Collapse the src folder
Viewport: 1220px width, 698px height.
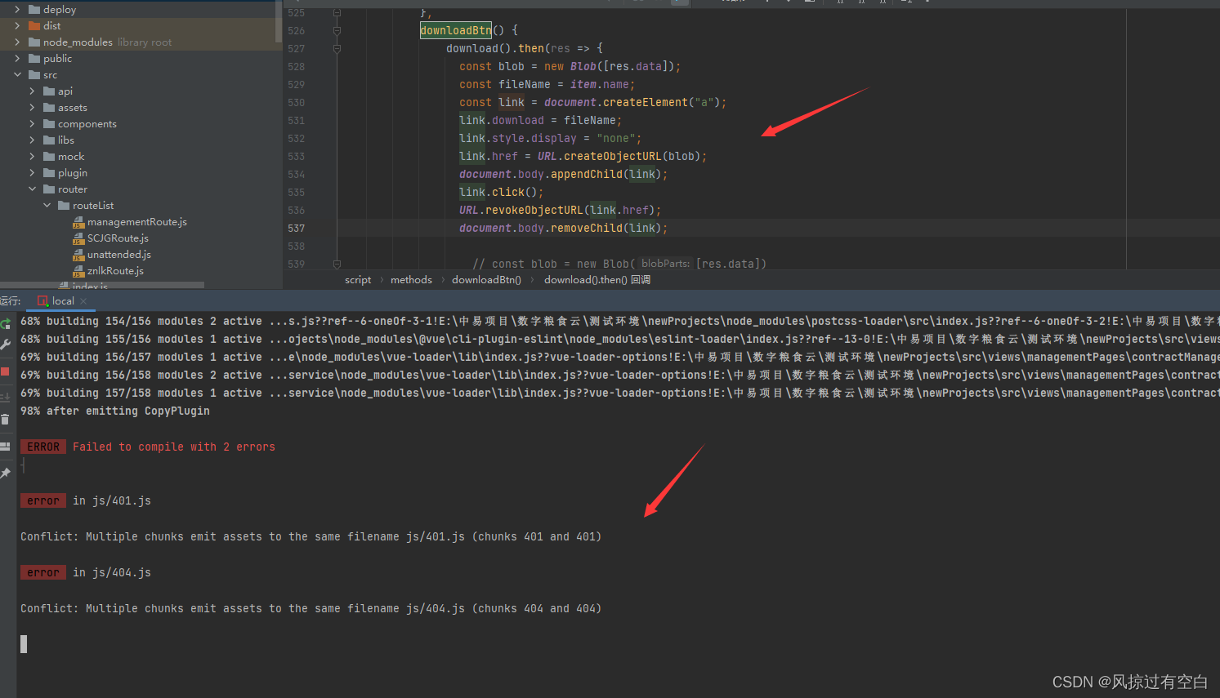coord(17,75)
